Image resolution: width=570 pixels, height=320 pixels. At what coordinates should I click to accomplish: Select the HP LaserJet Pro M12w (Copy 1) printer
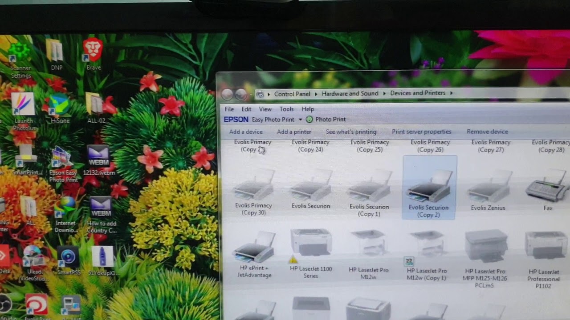click(426, 256)
